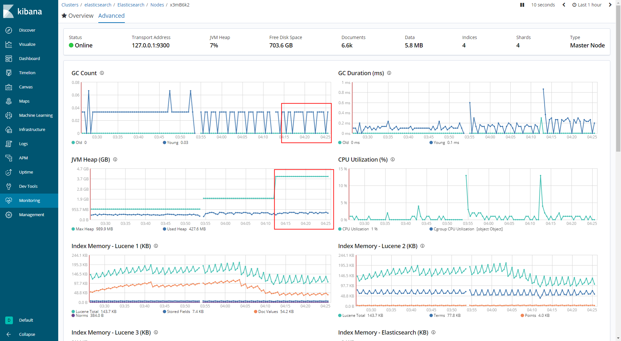Toggle the Max Heap legend series
621x341 pixels.
pos(92,229)
